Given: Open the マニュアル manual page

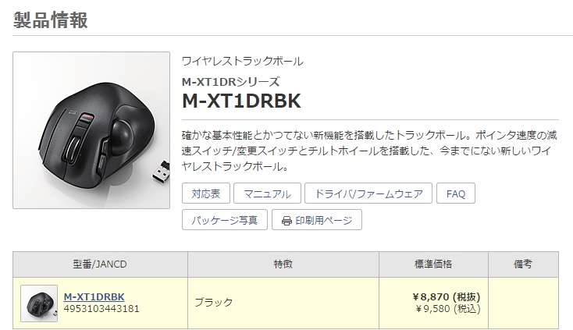Looking at the screenshot, I should [x=267, y=193].
